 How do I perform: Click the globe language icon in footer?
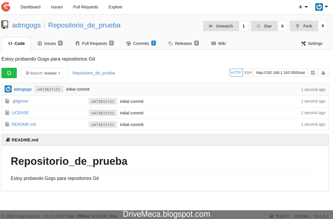click(271, 216)
